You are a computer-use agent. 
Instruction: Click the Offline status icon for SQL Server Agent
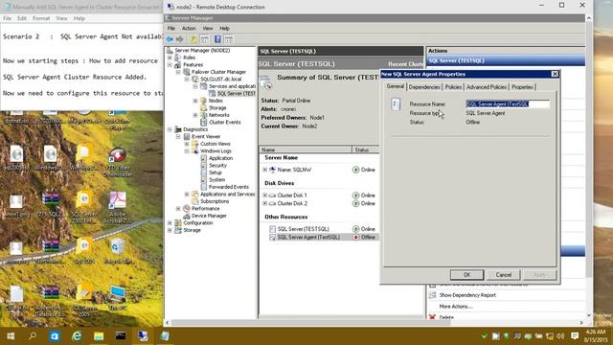tap(355, 237)
